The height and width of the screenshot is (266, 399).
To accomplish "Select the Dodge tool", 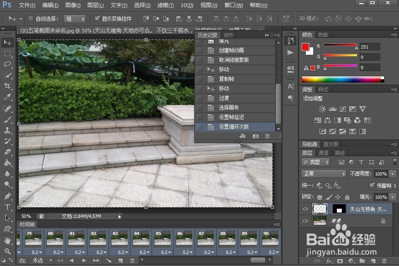I will [7, 184].
